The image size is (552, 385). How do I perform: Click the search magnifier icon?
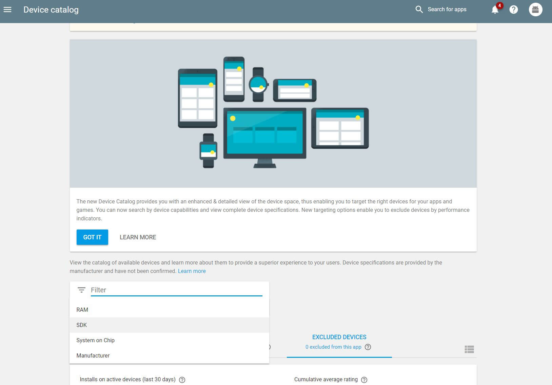419,10
